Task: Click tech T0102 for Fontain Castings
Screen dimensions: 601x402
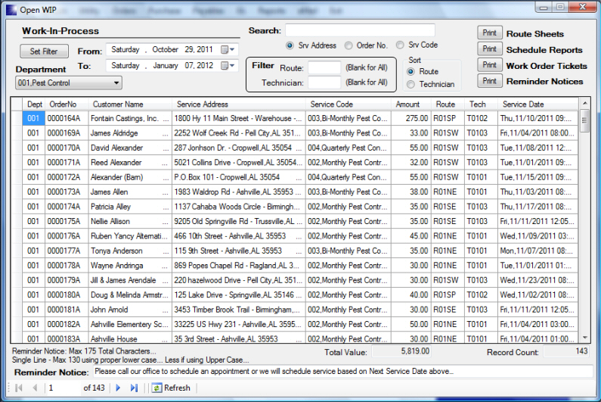Action: pyautogui.click(x=481, y=118)
